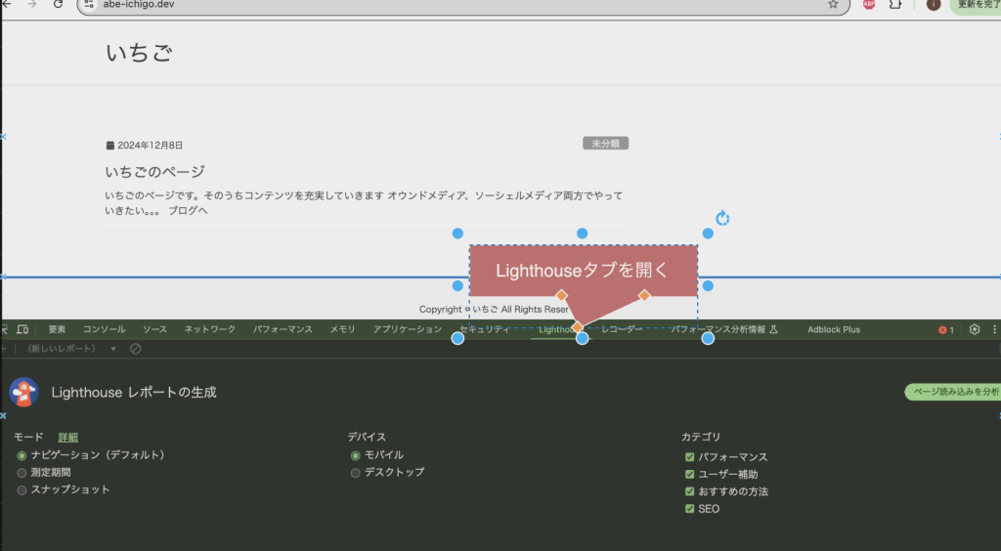This screenshot has width=1001, height=551.
Task: Reload the page with the refresh icon
Action: click(x=58, y=5)
